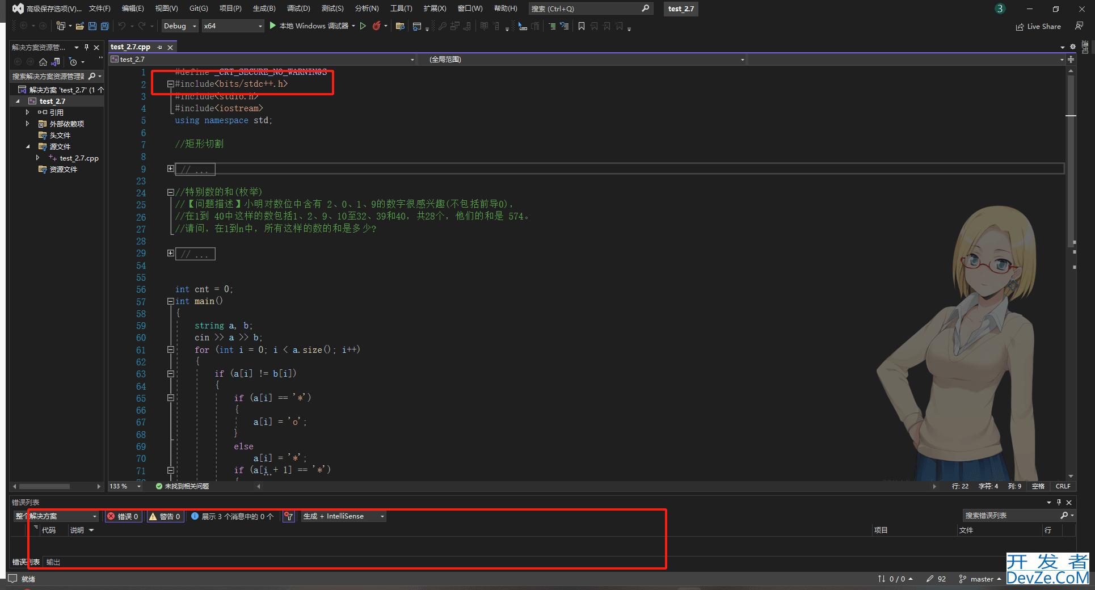Viewport: 1095px width, 590px height.
Task: Click the CRLF line ending indicator
Action: coord(1063,486)
